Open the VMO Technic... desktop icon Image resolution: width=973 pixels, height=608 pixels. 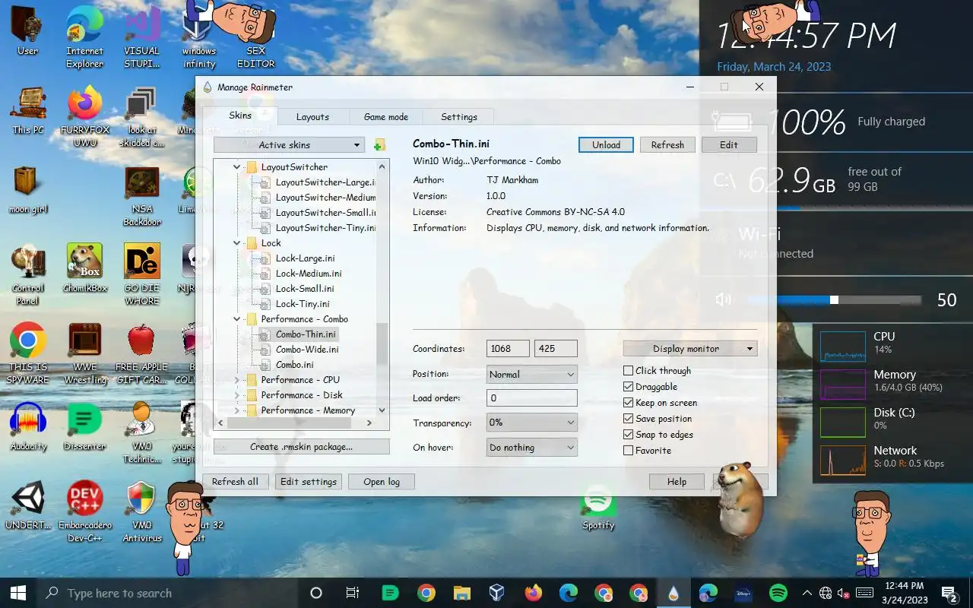click(141, 432)
